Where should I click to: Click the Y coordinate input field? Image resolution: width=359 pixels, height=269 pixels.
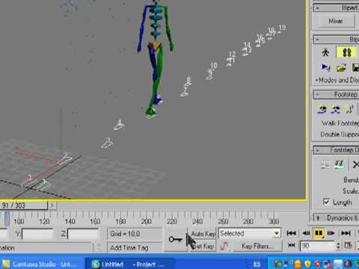[x=37, y=234]
